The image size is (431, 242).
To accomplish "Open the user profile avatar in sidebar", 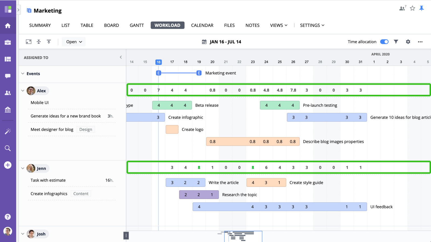I will (x=8, y=231).
